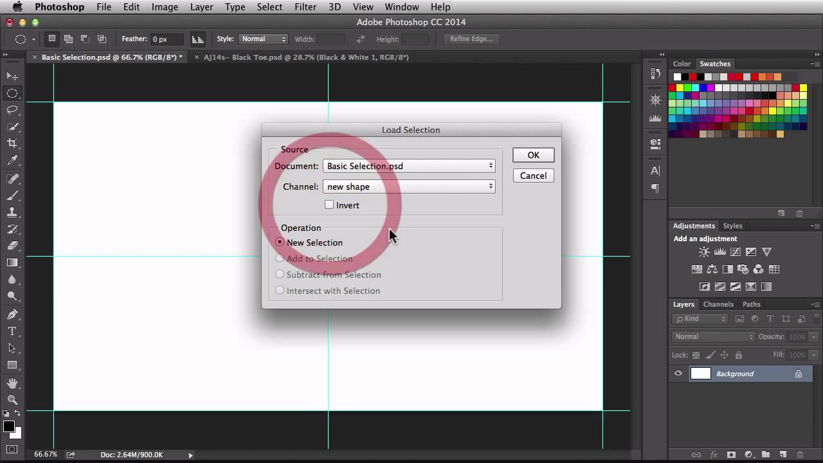Add a Color Balance adjustment

pyautogui.click(x=712, y=269)
